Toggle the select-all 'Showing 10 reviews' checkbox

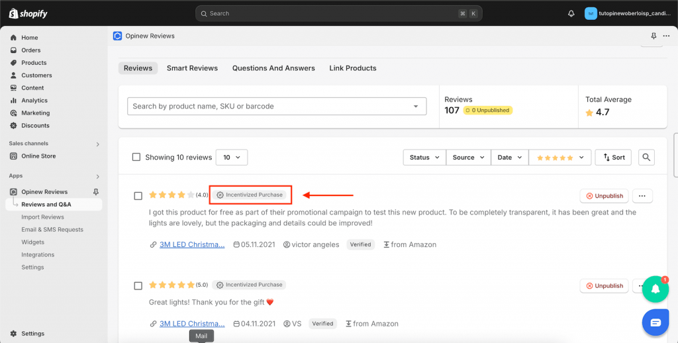tap(136, 158)
